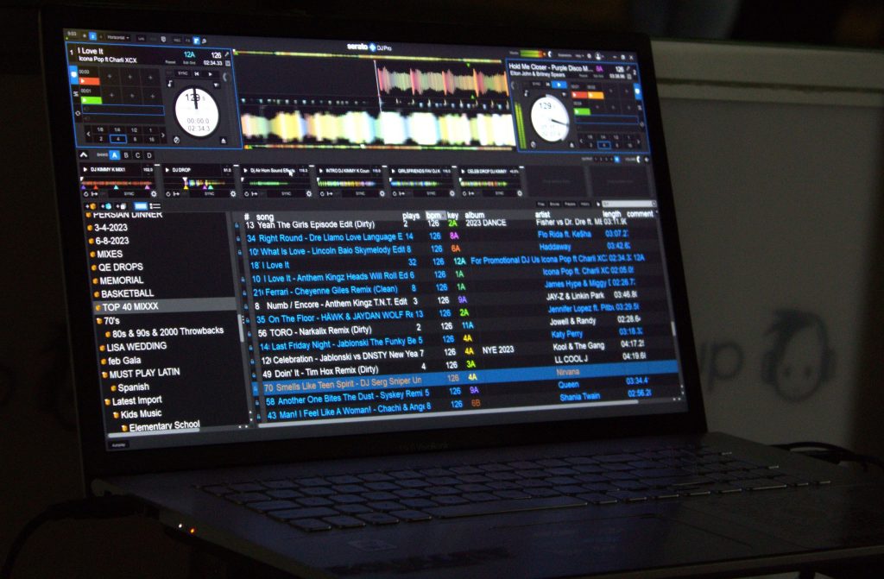Toggle the blue sampler panel button
The image size is (884, 579).
(x=196, y=41)
